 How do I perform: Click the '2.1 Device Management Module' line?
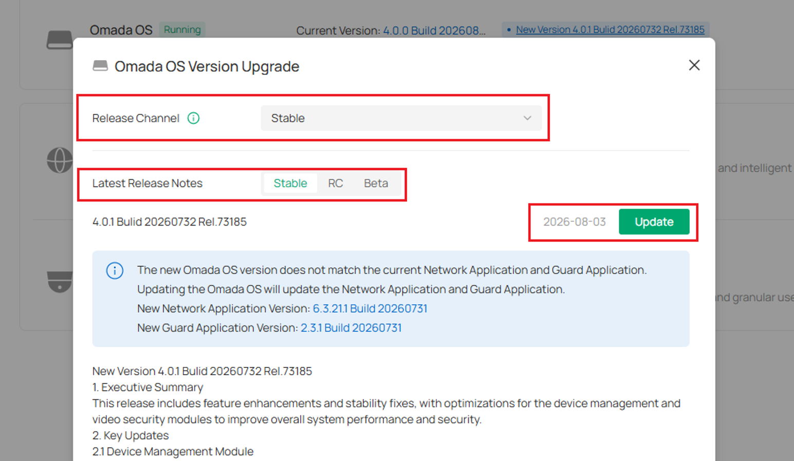(x=173, y=451)
